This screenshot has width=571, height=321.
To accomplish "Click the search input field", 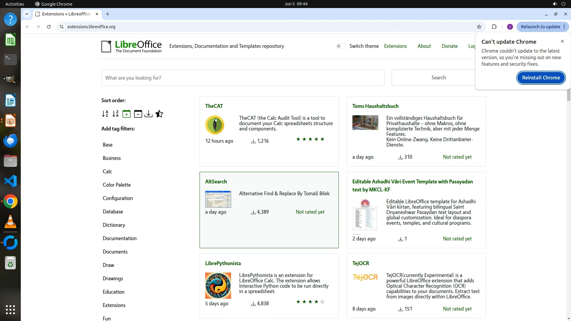I will tap(243, 78).
